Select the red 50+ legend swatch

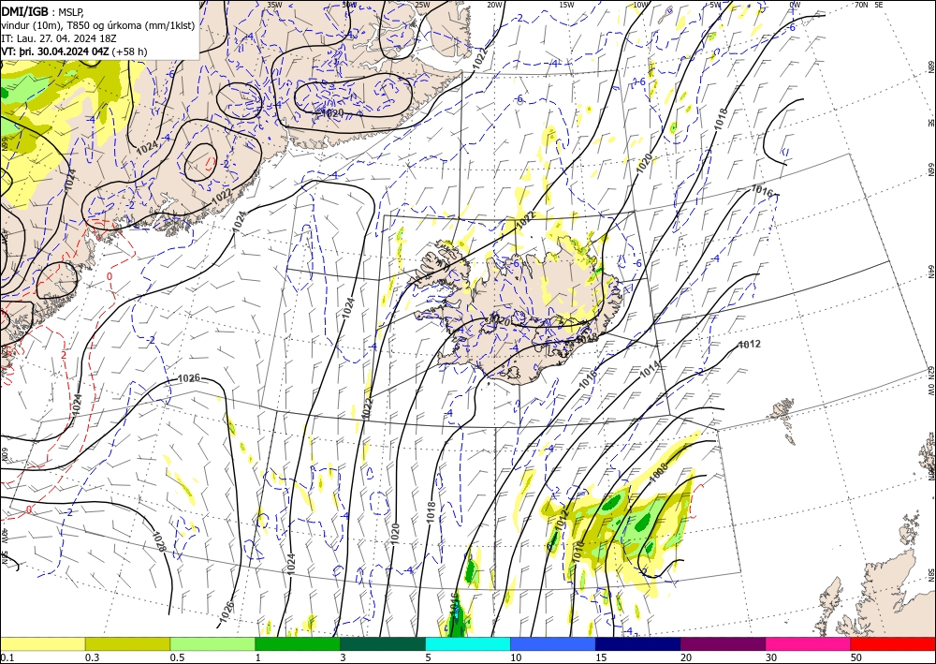click(x=893, y=643)
